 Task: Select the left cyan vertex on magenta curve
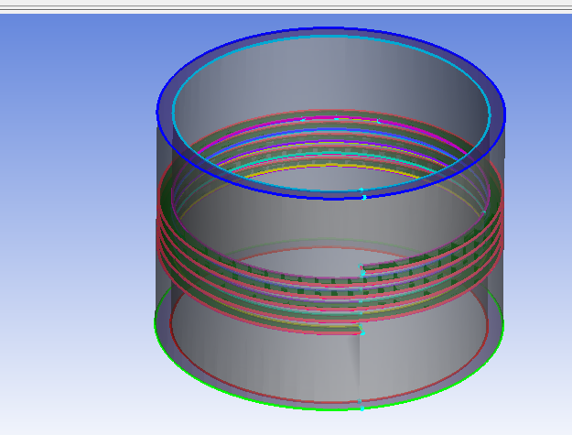pos(303,119)
